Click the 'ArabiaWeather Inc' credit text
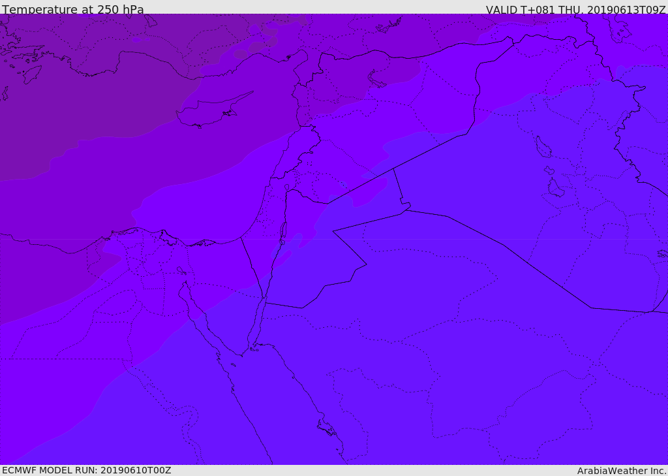This screenshot has height=476, width=668. click(622, 471)
